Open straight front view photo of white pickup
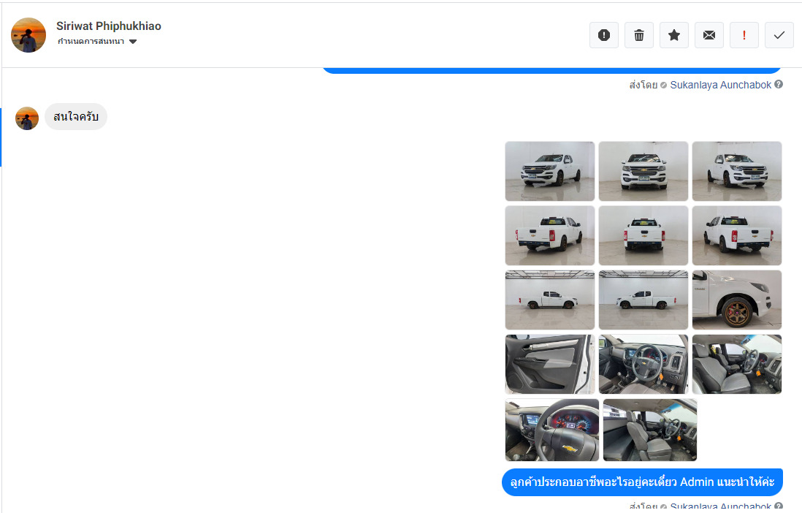Image resolution: width=802 pixels, height=513 pixels. (x=643, y=172)
